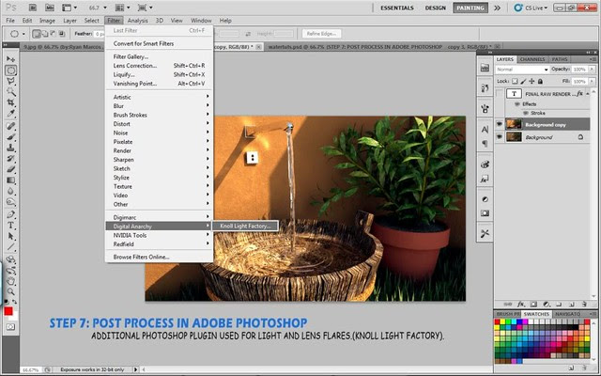
Task: Select the Elliptical Marquee tool
Action: point(10,70)
